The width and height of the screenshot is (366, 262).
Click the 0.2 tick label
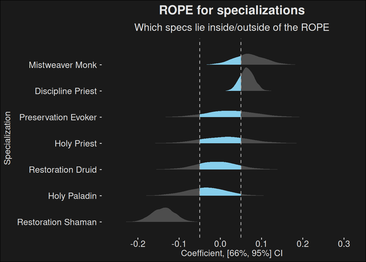[x=303, y=244]
